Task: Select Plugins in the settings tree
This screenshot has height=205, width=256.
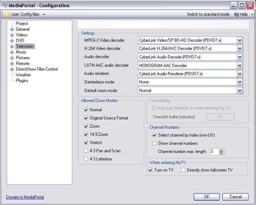Action: click(x=22, y=81)
